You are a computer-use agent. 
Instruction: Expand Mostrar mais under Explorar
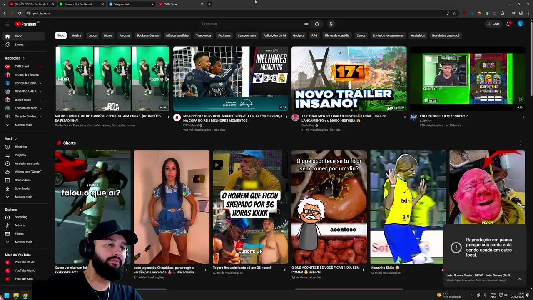click(x=23, y=242)
